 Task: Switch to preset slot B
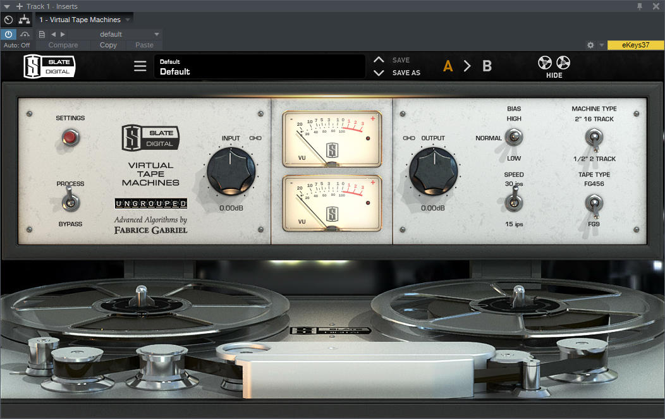[x=487, y=65]
